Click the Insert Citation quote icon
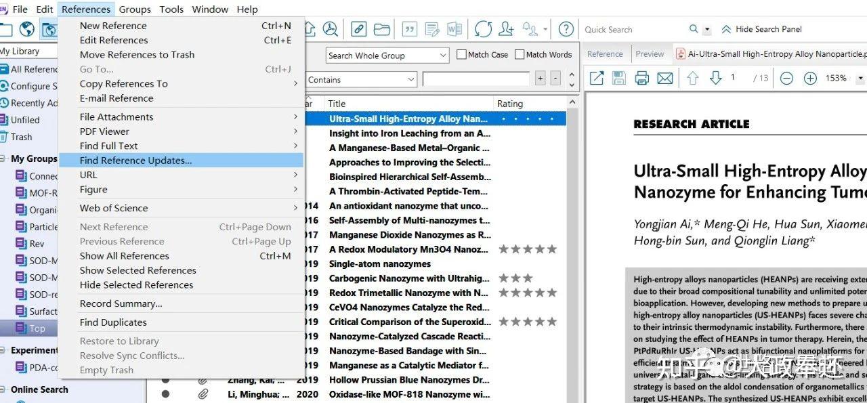Image resolution: width=867 pixels, height=403 pixels. pyautogui.click(x=410, y=29)
